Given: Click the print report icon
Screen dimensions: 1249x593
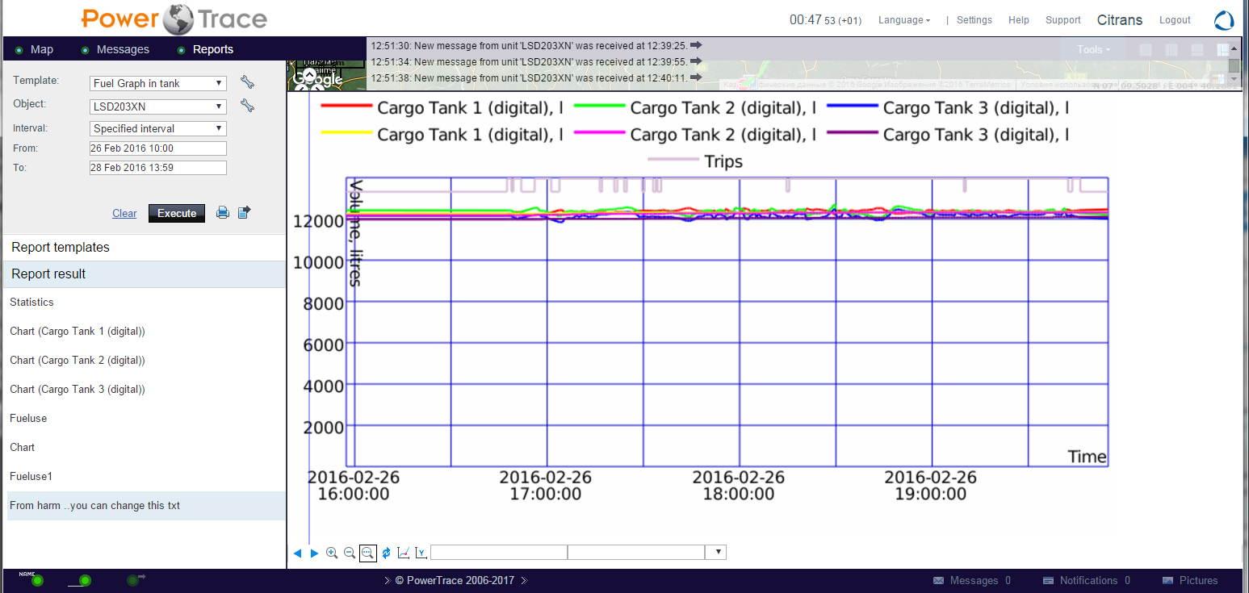Looking at the screenshot, I should coord(223,213).
